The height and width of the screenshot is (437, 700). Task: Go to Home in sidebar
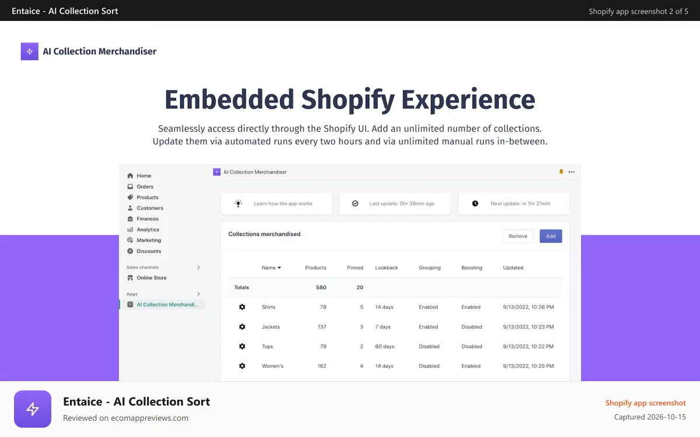144,175
